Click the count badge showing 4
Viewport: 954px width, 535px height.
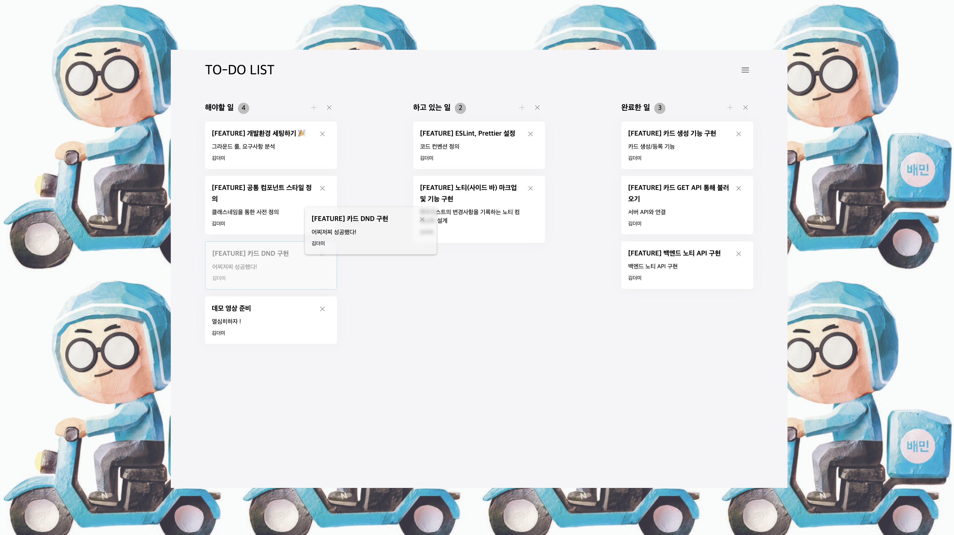(x=243, y=108)
